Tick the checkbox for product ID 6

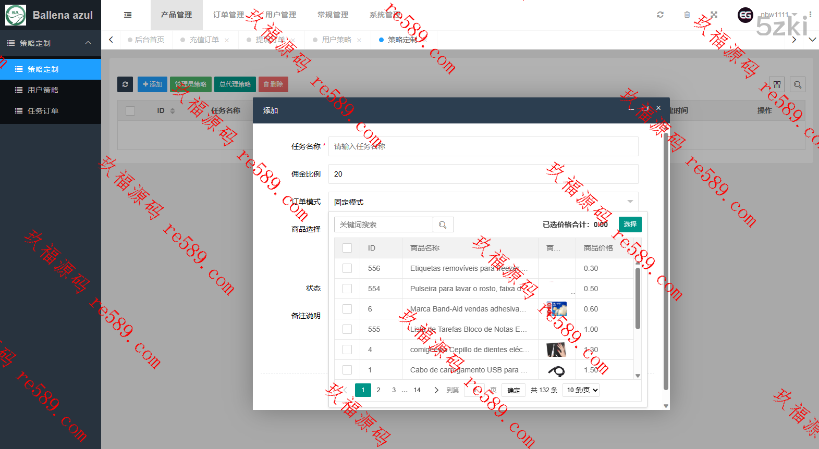347,309
